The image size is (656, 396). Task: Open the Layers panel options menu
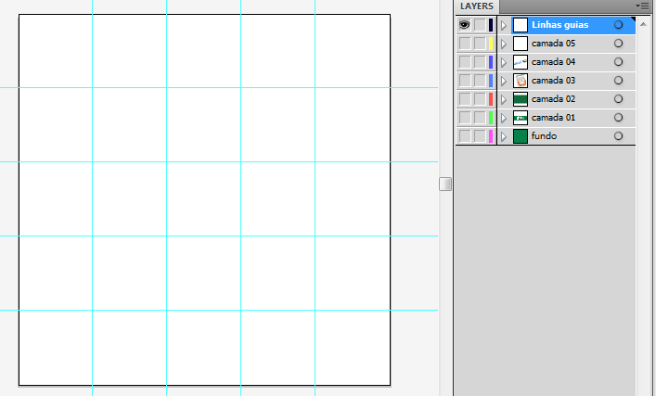(x=642, y=6)
